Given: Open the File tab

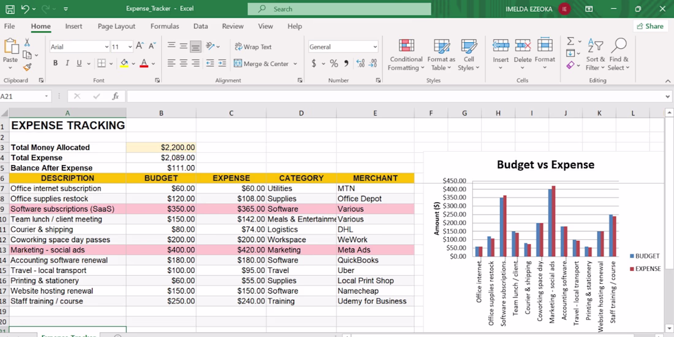Looking at the screenshot, I should [x=9, y=26].
